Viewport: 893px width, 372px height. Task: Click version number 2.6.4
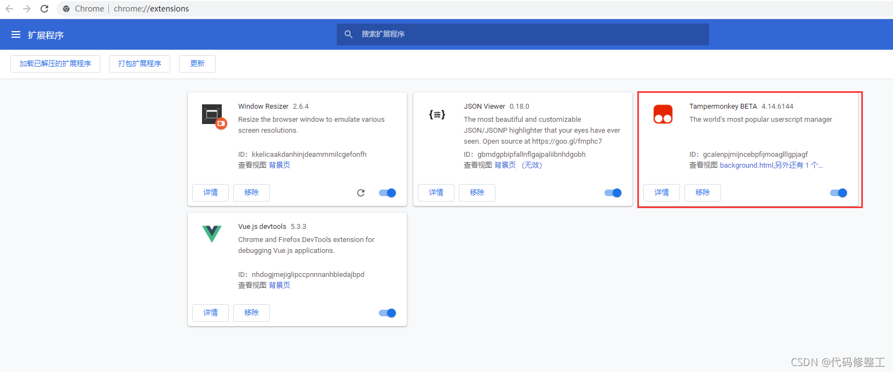[301, 107]
